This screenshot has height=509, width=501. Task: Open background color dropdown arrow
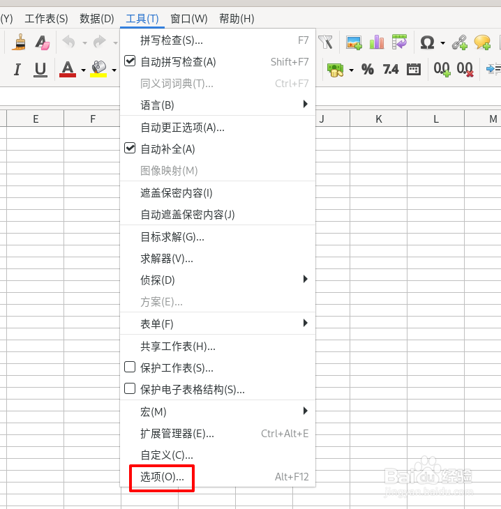[114, 70]
